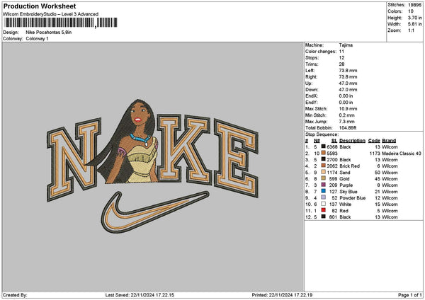Viewport: 425px width, 300px height.
Task: Click the Nike Pocahontas embroidery design preview
Action: click(152, 166)
